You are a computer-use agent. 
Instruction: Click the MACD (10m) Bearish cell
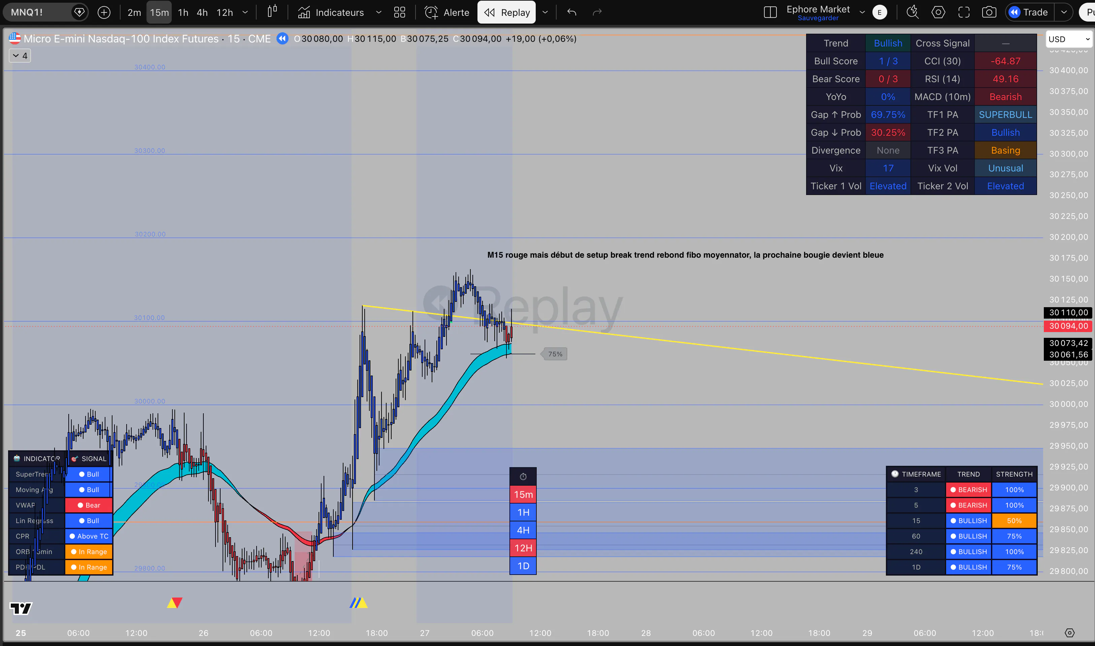[x=1005, y=97]
